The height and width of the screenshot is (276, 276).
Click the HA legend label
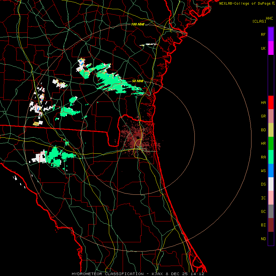point(263,102)
